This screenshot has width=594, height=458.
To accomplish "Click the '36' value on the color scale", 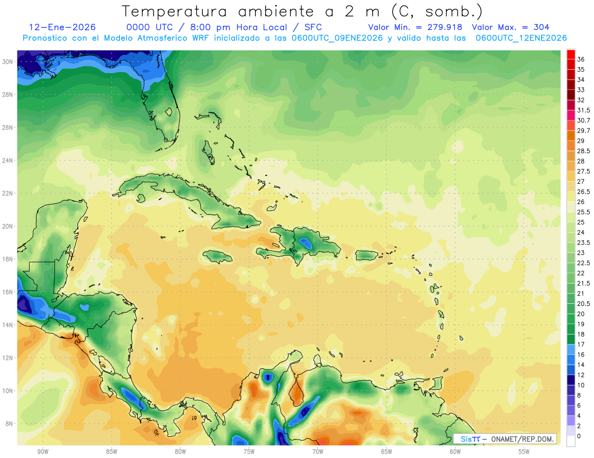I will (581, 59).
